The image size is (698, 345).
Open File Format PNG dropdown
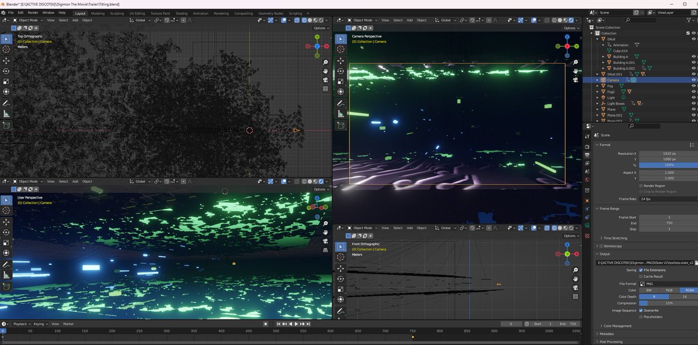668,283
